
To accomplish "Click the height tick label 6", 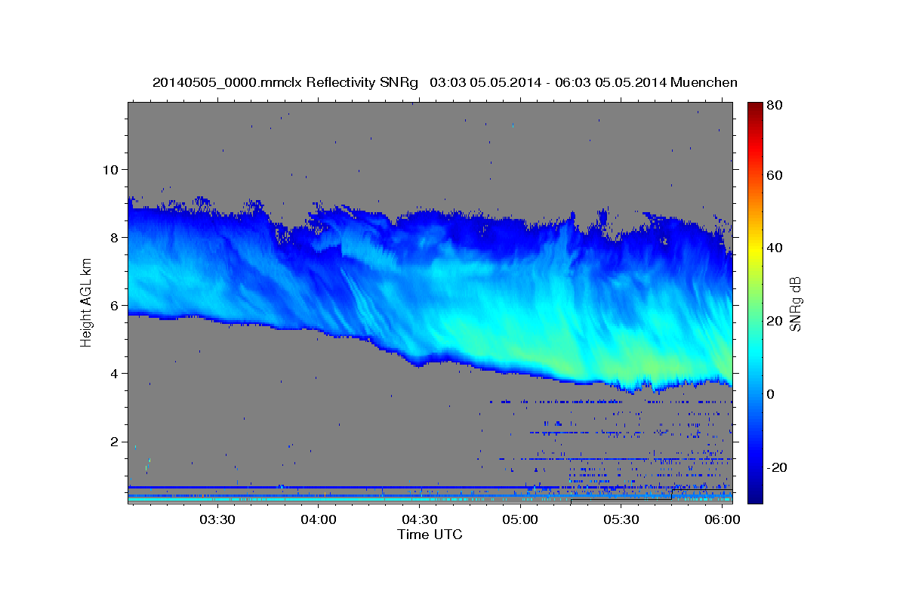I will pyautogui.click(x=115, y=305).
